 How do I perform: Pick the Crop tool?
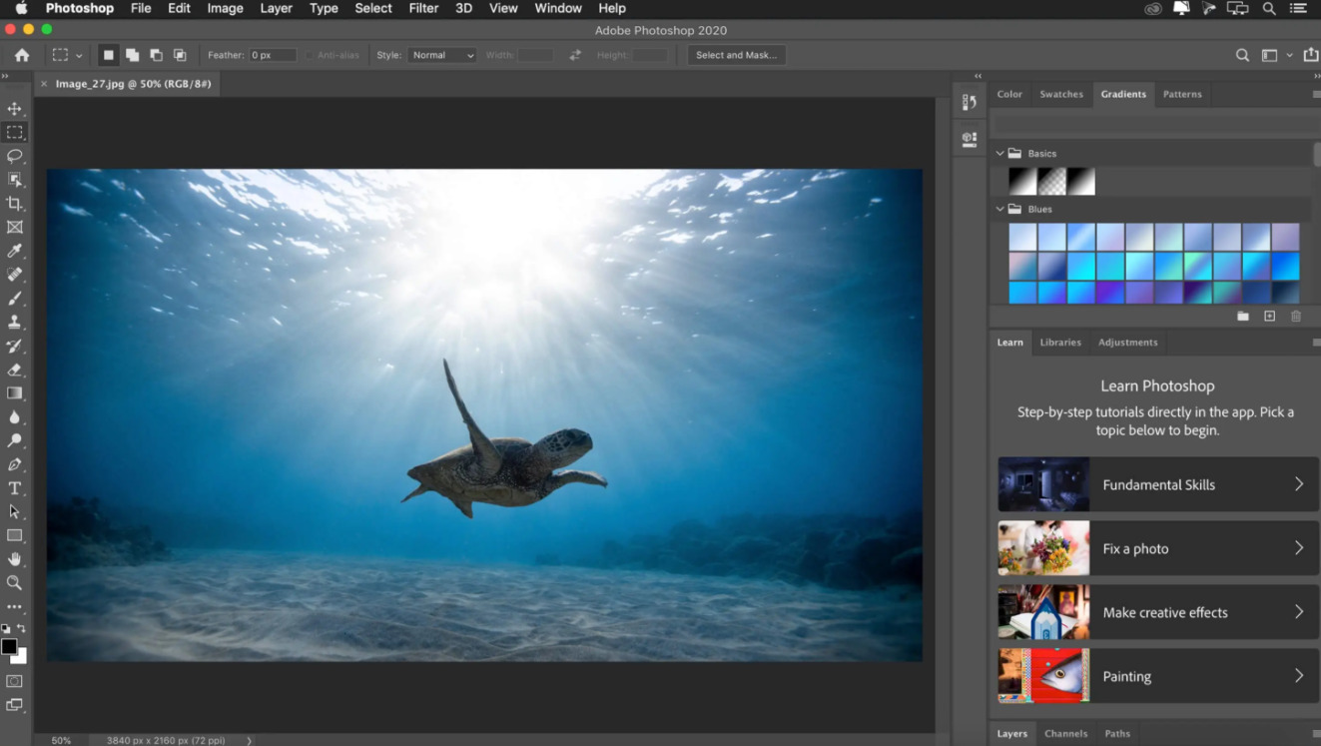14,204
